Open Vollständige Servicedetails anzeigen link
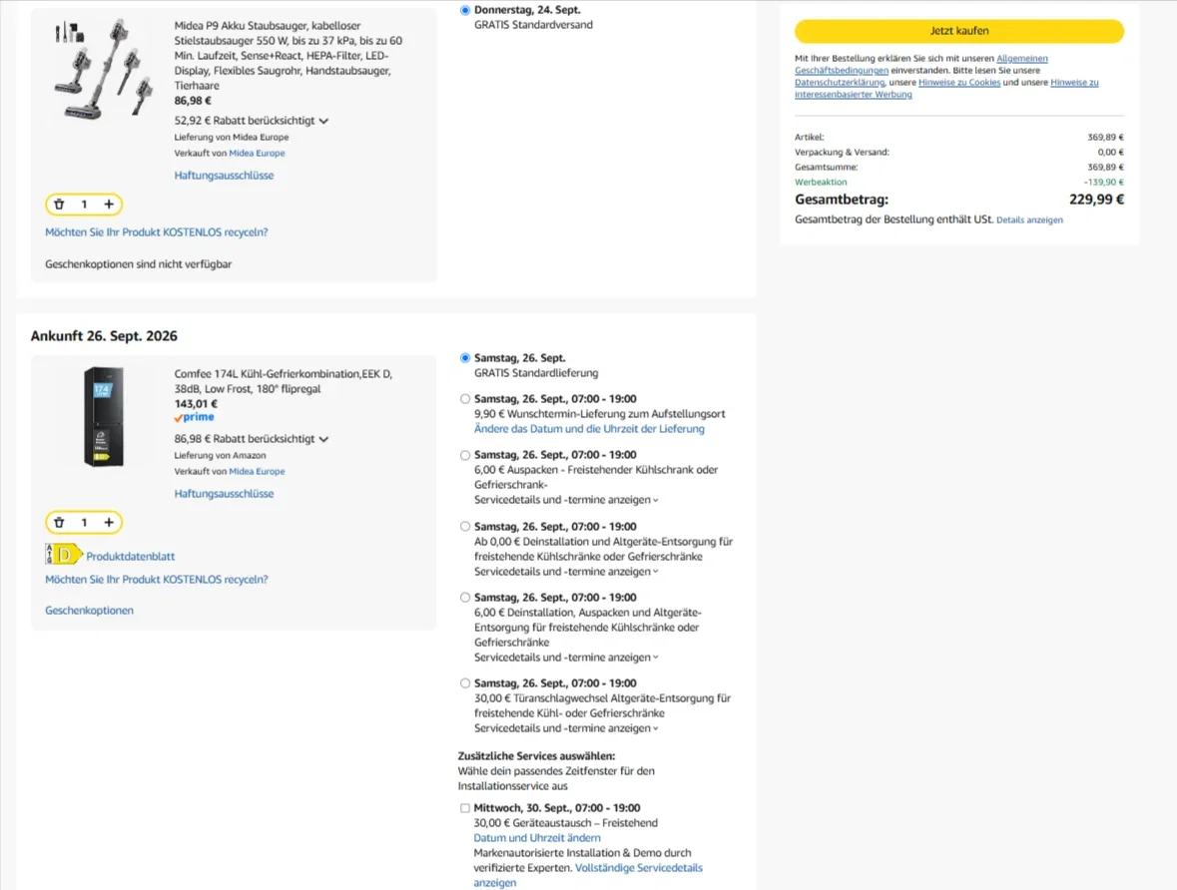The width and height of the screenshot is (1177, 890). tap(639, 868)
